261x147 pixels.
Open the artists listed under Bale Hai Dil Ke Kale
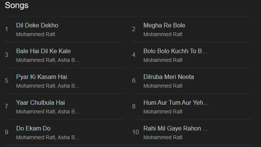[x=48, y=60]
